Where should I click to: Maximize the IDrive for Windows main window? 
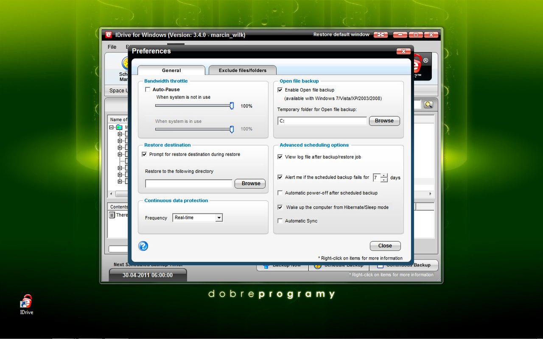[x=416, y=35]
